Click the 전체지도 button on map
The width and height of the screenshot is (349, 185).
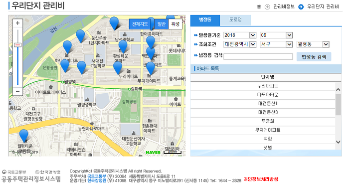click(140, 24)
